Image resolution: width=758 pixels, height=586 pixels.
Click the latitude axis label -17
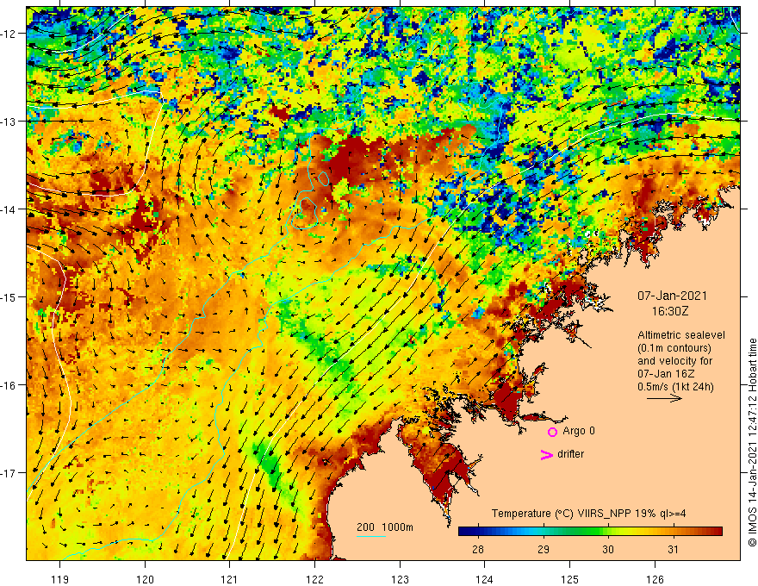pos(9,473)
